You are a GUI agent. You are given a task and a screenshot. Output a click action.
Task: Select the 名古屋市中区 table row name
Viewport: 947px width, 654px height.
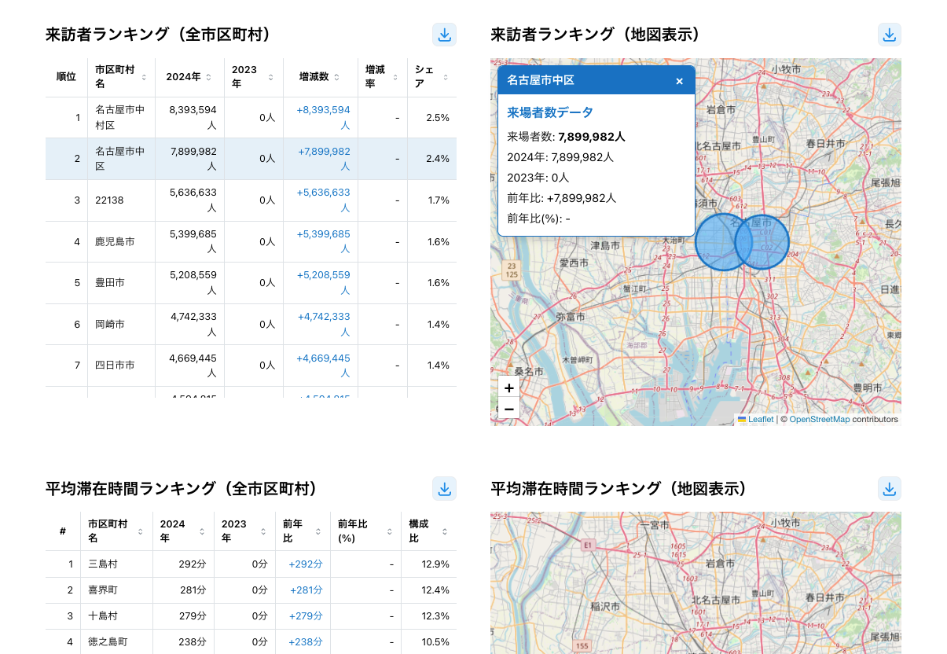click(x=120, y=159)
